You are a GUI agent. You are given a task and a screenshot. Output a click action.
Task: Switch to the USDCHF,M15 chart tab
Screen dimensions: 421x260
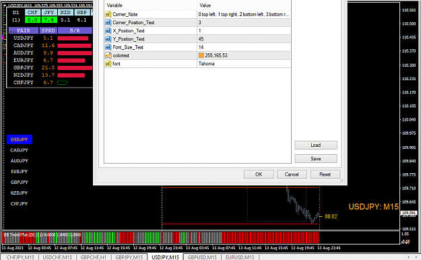tap(57, 257)
